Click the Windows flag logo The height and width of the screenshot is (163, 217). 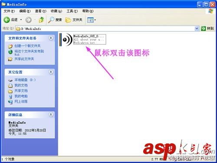pos(211,11)
